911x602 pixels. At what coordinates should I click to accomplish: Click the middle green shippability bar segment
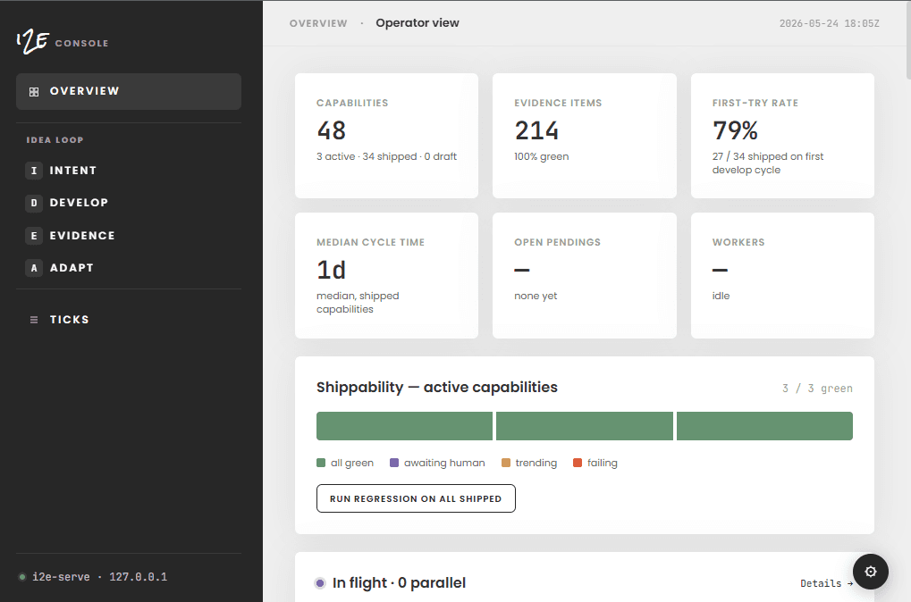point(585,426)
